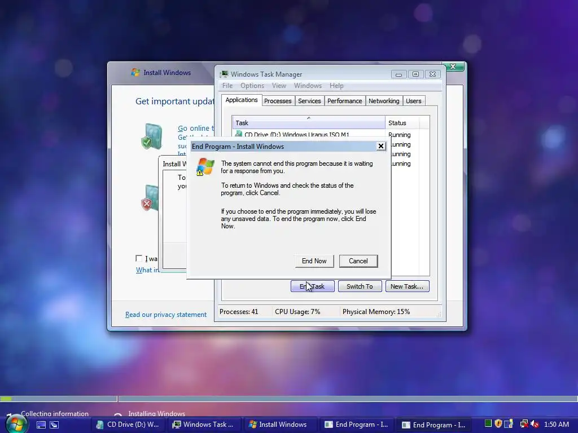
Task: Click the Install Windows title flag icon
Action: tap(135, 73)
